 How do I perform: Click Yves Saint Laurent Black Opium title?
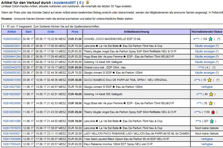tap(127, 139)
